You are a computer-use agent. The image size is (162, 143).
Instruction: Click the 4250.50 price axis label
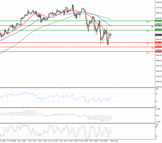159,87
